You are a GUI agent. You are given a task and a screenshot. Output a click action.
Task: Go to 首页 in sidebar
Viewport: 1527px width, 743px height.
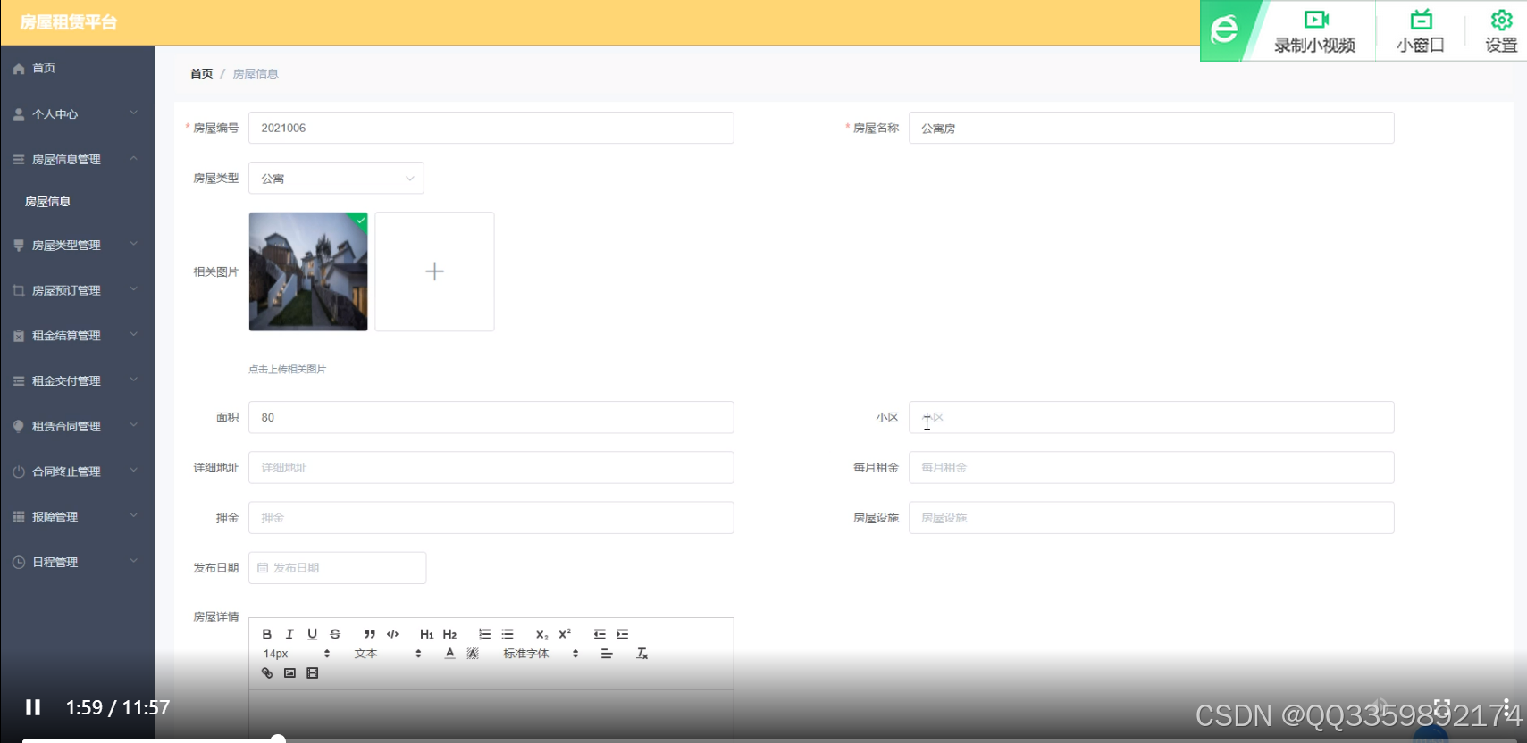(x=77, y=68)
